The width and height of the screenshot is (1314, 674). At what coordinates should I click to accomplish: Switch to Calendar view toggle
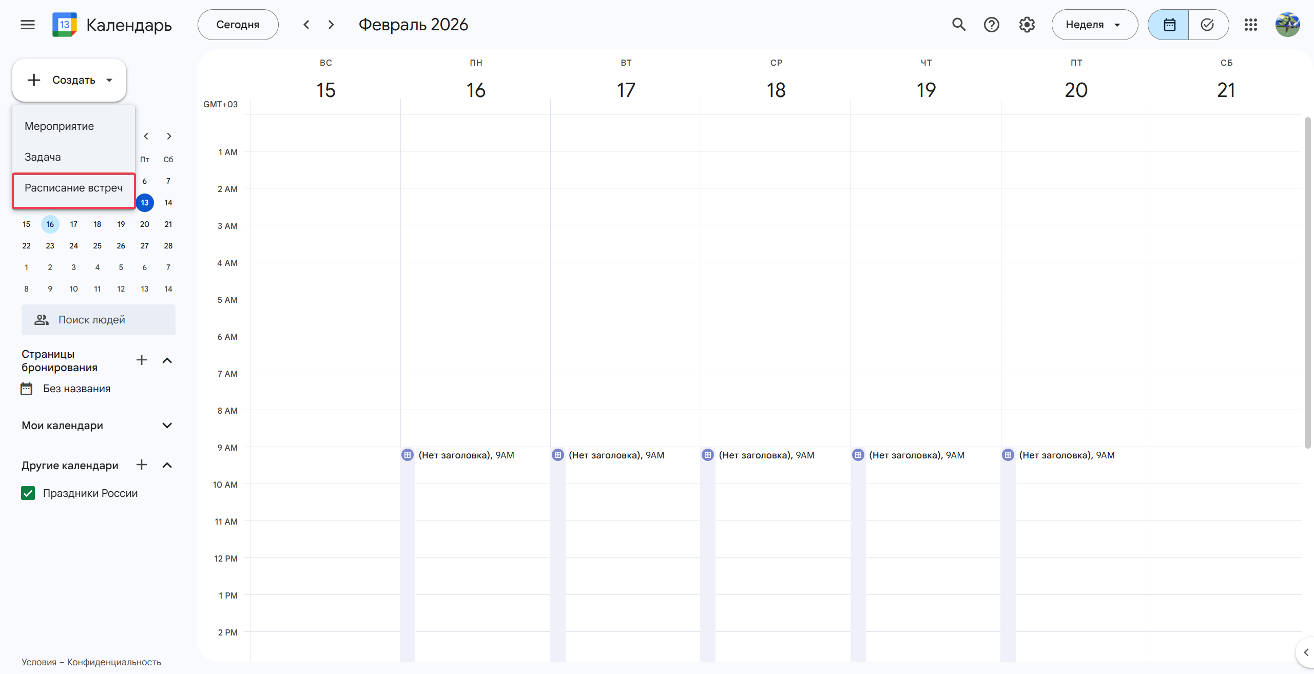pos(1169,25)
